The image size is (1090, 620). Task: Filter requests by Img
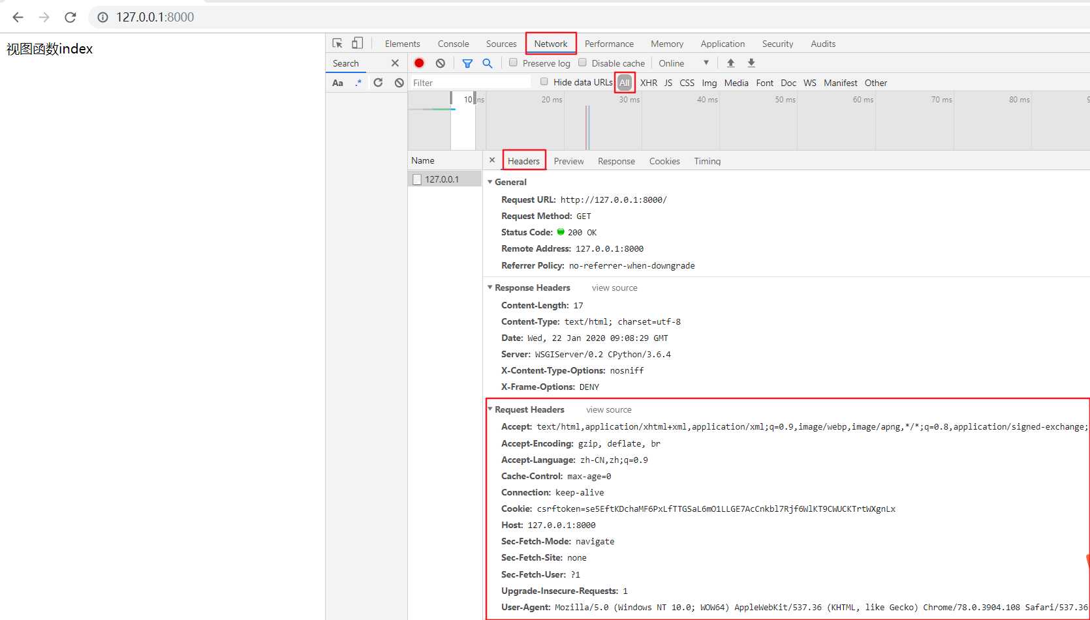coord(709,83)
